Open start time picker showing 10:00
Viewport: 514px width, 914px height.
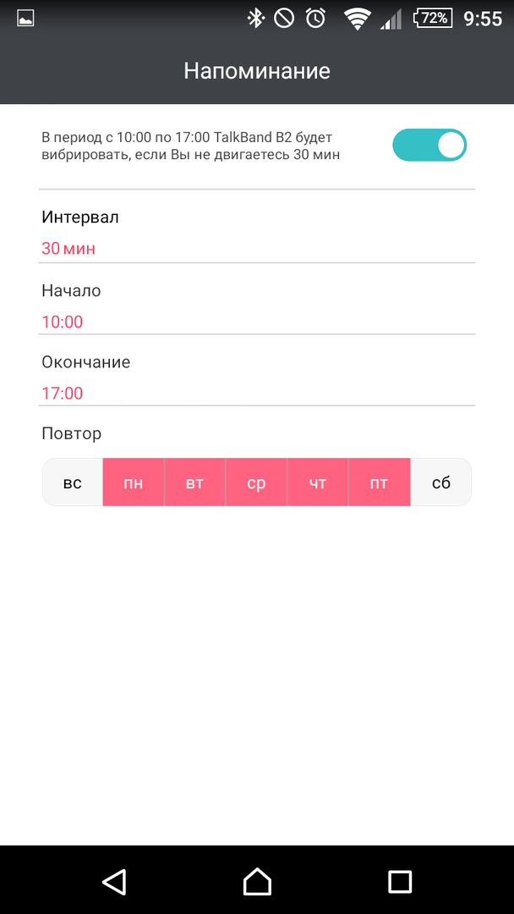pyautogui.click(x=63, y=322)
